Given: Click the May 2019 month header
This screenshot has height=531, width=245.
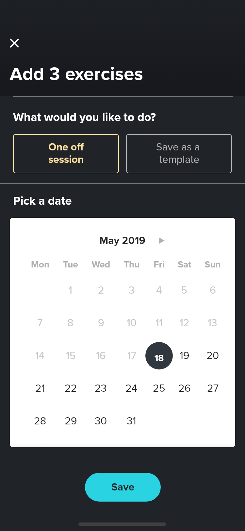Looking at the screenshot, I should pos(122,241).
